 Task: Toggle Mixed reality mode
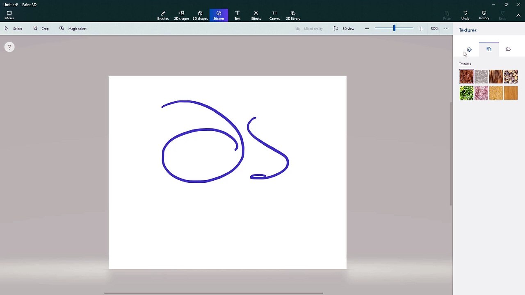309,29
